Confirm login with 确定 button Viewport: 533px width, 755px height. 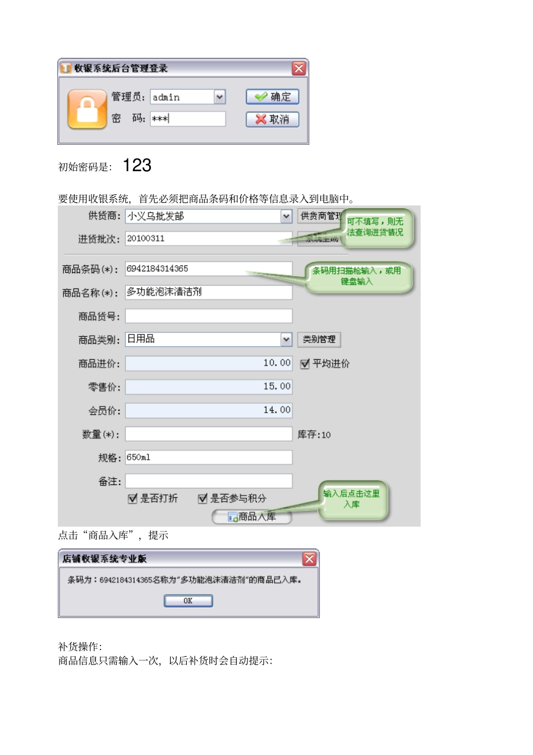[273, 97]
